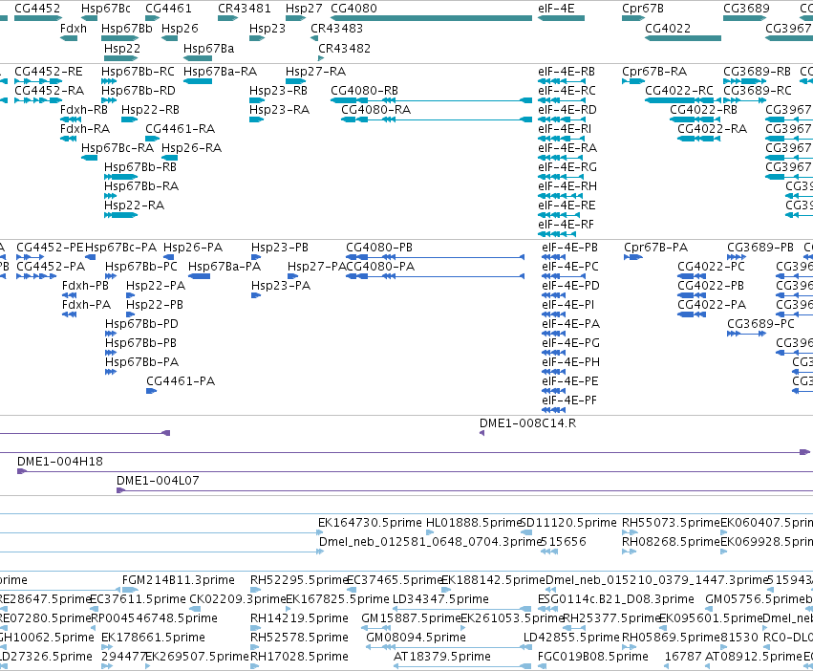Select EST AT18379.5prime
This screenshot has height=671, width=813.
pyautogui.click(x=442, y=657)
